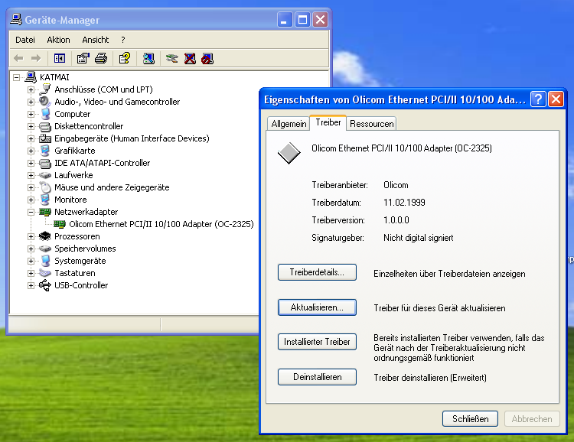574x442 pixels.
Task: Expand the Monitore node
Action: [31, 200]
